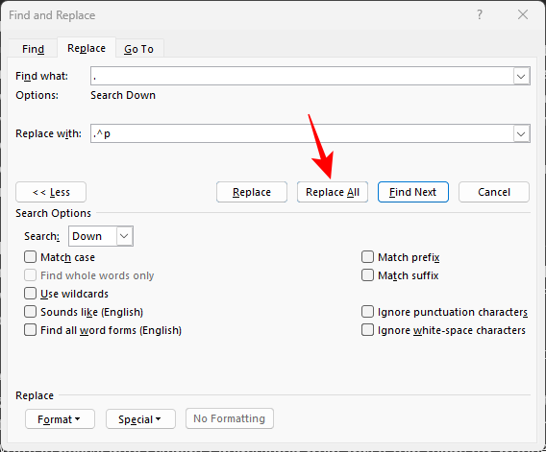The image size is (546, 452).
Task: Open the Special characters menu
Action: pos(140,419)
